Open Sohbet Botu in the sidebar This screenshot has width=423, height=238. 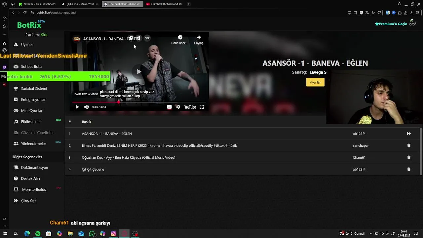click(31, 66)
